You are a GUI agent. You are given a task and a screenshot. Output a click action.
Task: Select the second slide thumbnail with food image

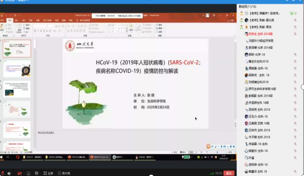(x=17, y=69)
